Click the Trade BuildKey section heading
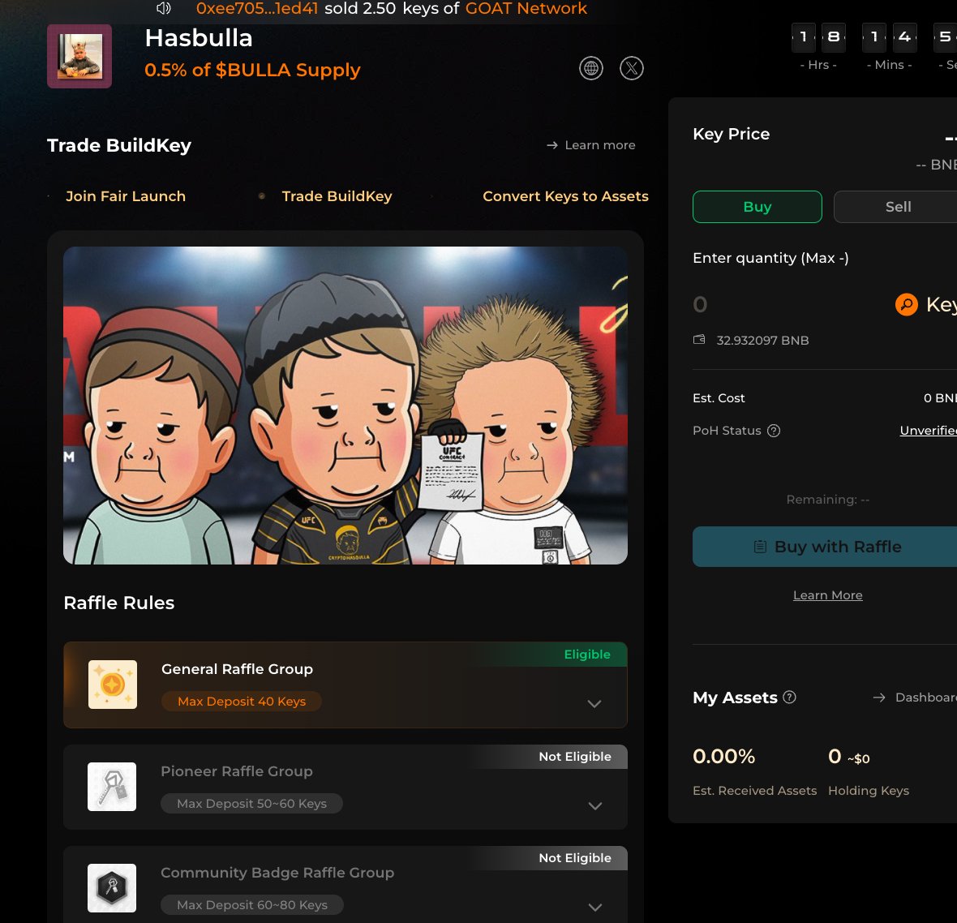Viewport: 957px width, 923px height. (119, 145)
